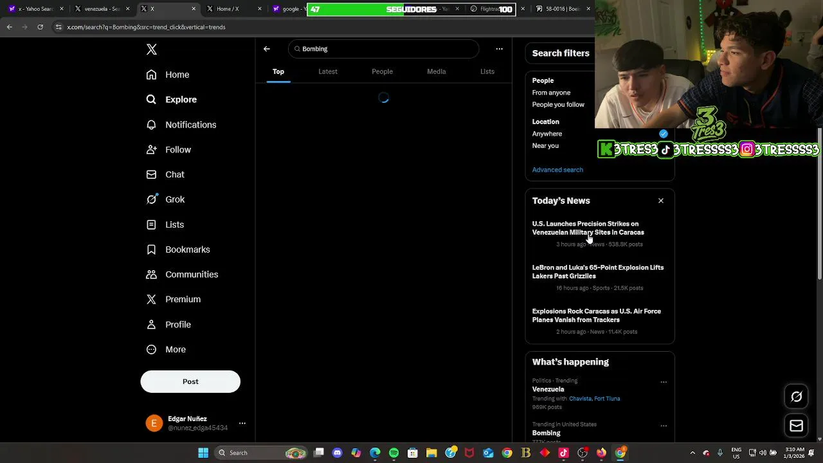Viewport: 823px width, 463px height.
Task: Open Chat from the sidebar
Action: coord(165,174)
